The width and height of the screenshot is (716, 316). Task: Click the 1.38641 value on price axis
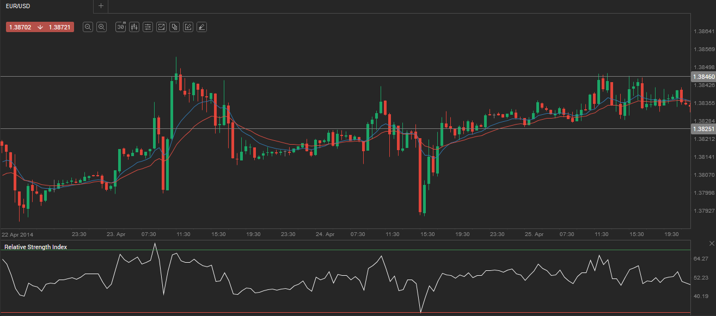pos(704,32)
